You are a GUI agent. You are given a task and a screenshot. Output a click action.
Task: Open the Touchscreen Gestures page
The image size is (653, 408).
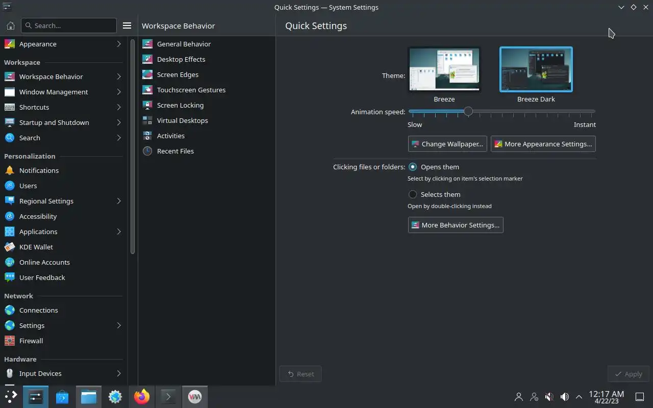point(207,90)
